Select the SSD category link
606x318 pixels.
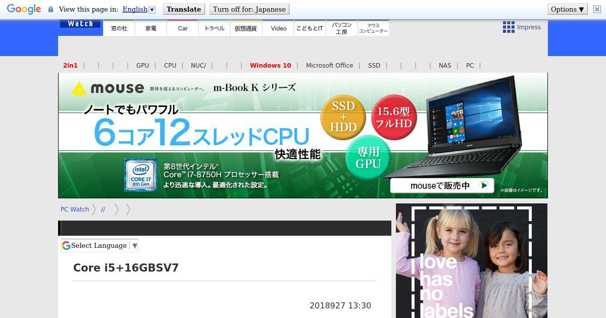point(374,65)
